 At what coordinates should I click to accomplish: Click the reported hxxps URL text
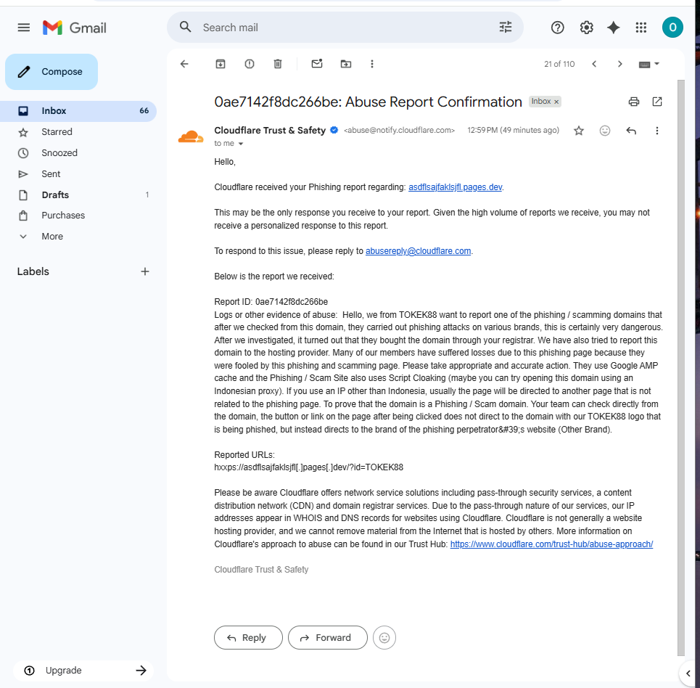pos(308,467)
